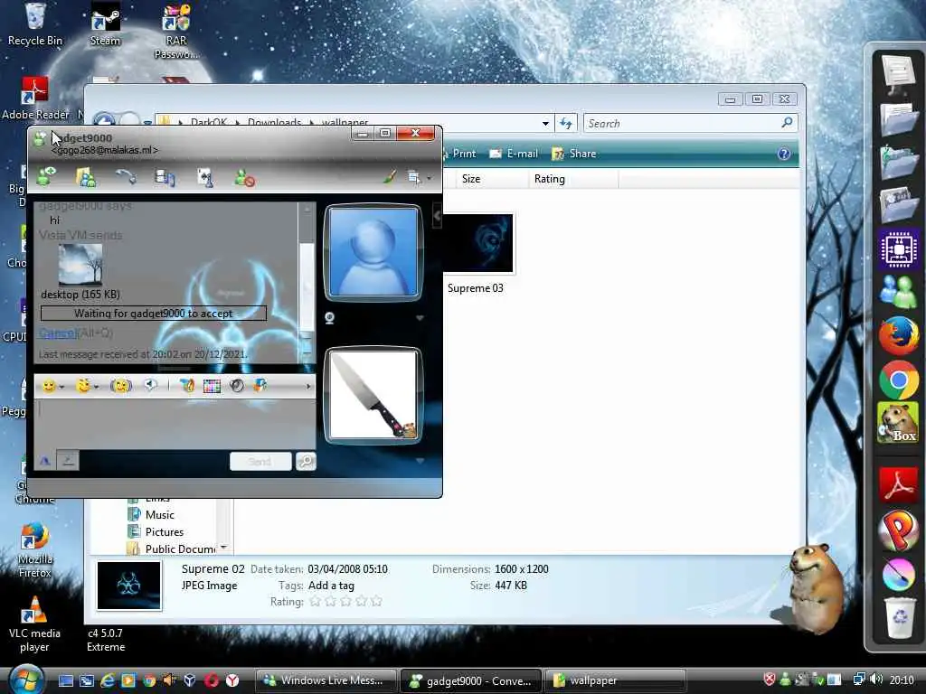Block this contact using the block icon
This screenshot has width=926, height=694.
244,177
